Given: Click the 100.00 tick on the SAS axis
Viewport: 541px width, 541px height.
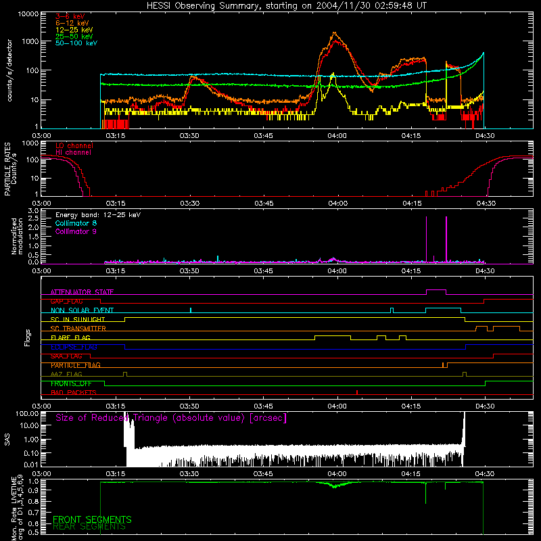Looking at the screenshot, I should click(x=27, y=414).
